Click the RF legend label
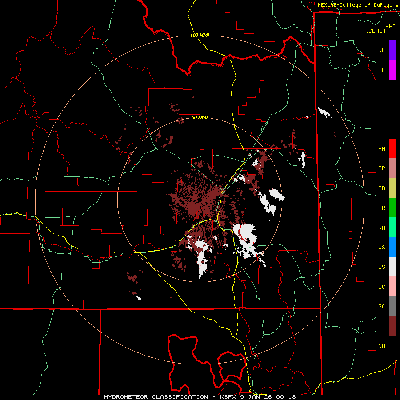This screenshot has width=400, height=400. [381, 50]
